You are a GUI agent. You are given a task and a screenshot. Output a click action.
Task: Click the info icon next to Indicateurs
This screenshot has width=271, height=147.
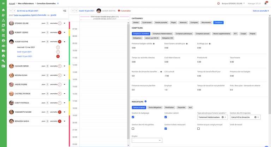coord(145,101)
